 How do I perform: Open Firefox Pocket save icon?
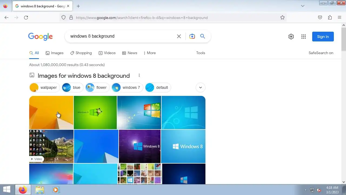click(320, 18)
